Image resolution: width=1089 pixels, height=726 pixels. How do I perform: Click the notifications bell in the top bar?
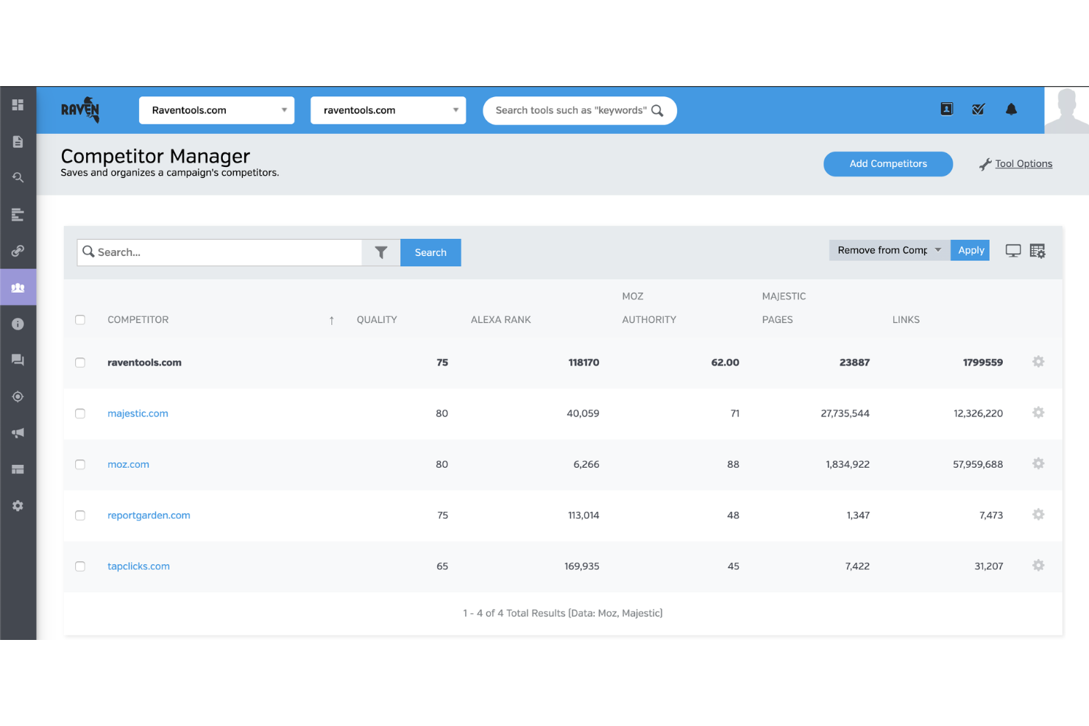click(1012, 109)
